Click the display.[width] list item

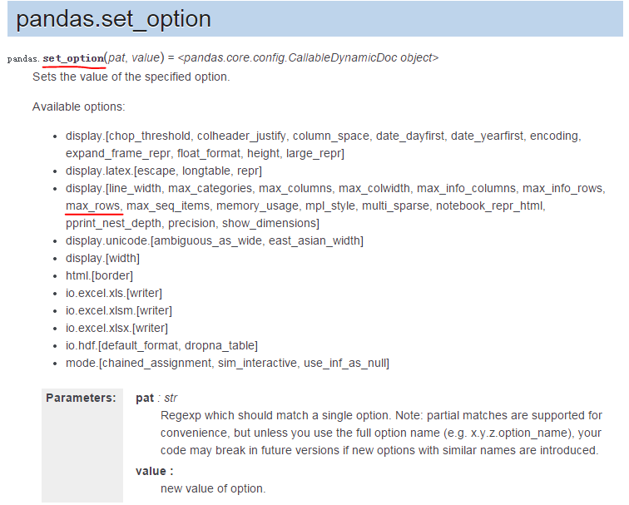102,258
